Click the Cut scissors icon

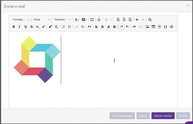tap(106, 20)
